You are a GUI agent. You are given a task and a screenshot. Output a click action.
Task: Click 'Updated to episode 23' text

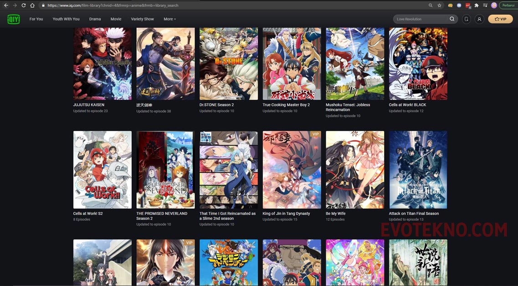tap(91, 111)
